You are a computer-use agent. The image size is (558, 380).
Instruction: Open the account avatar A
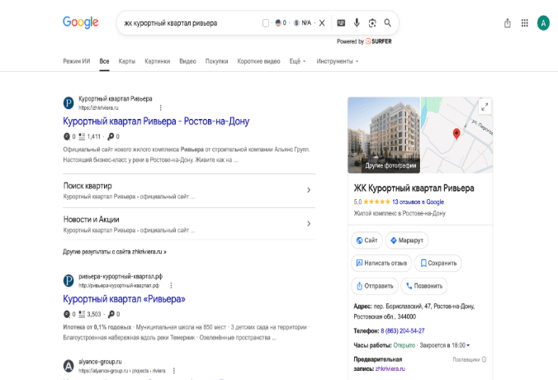coord(543,23)
